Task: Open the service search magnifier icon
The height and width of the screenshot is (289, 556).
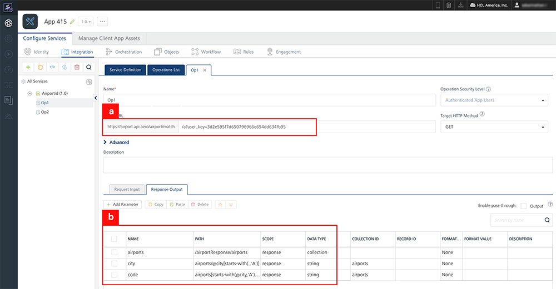Action: point(89,67)
